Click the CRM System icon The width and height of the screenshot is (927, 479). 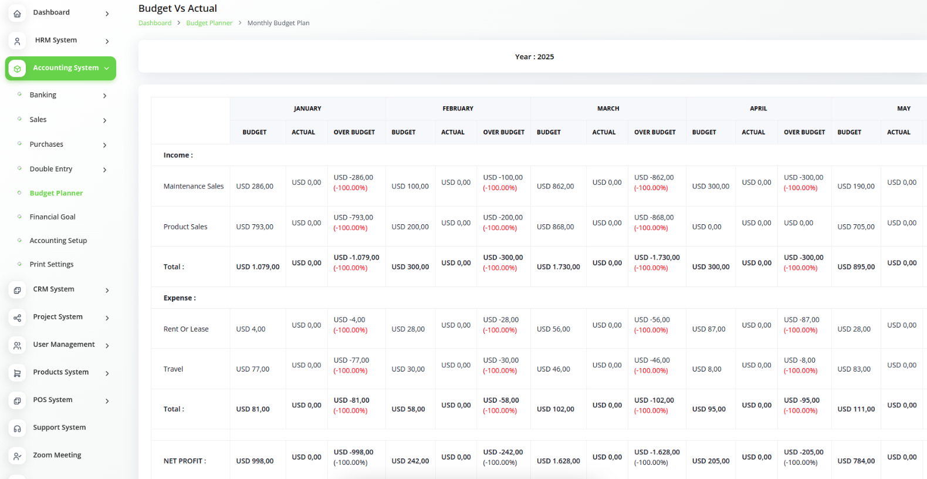coord(17,290)
